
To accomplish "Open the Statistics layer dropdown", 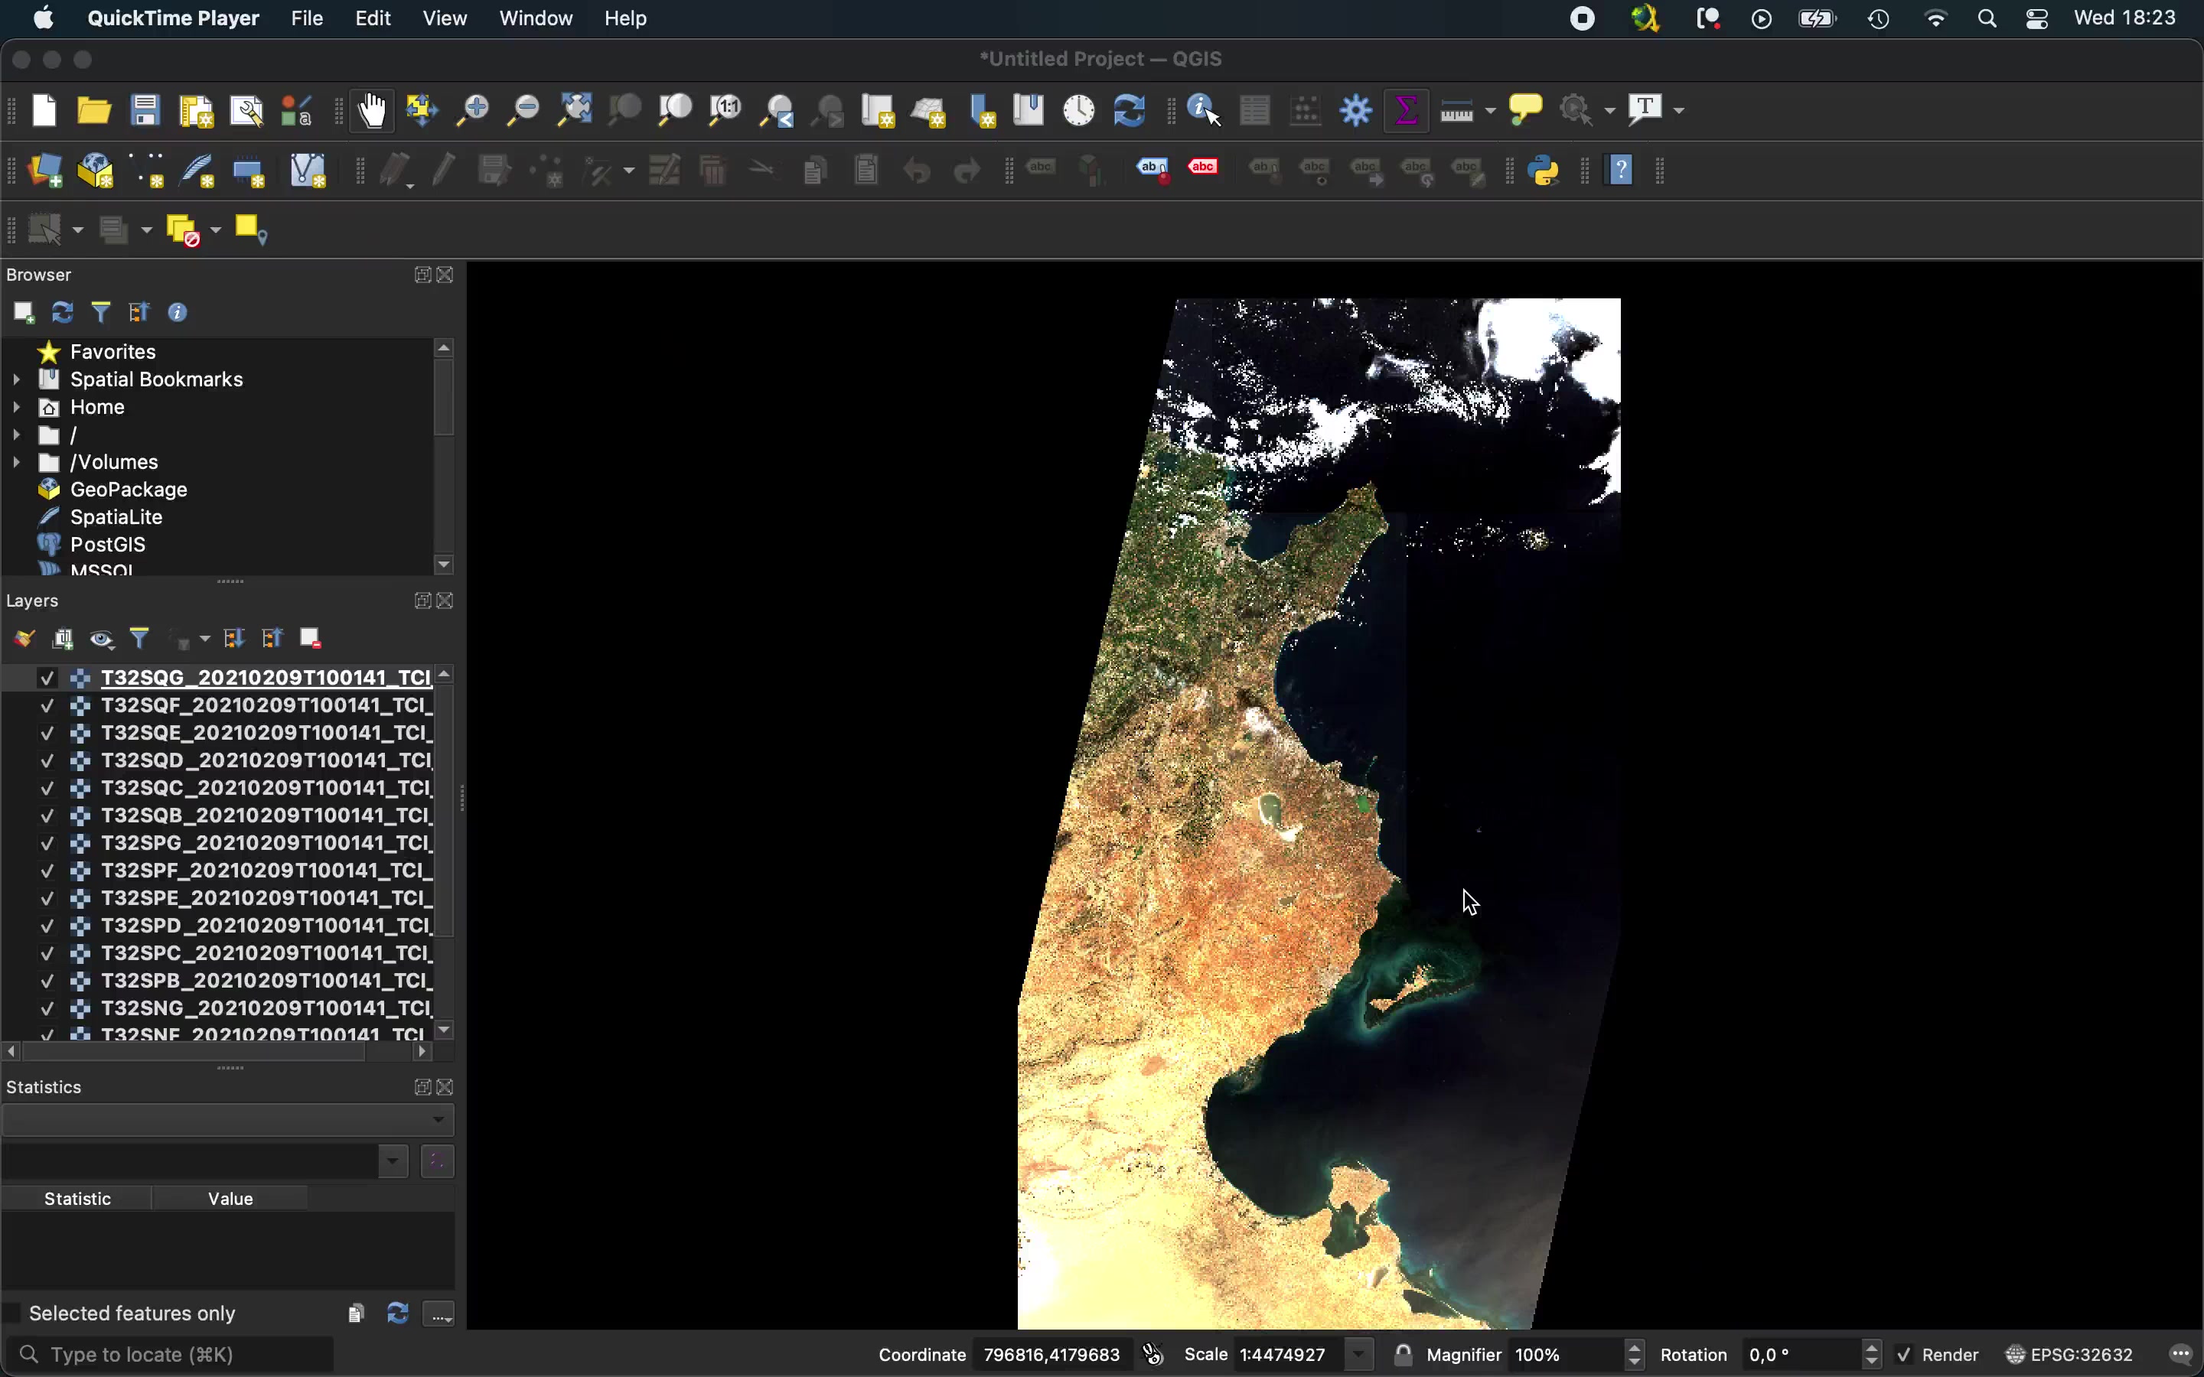I will [228, 1119].
